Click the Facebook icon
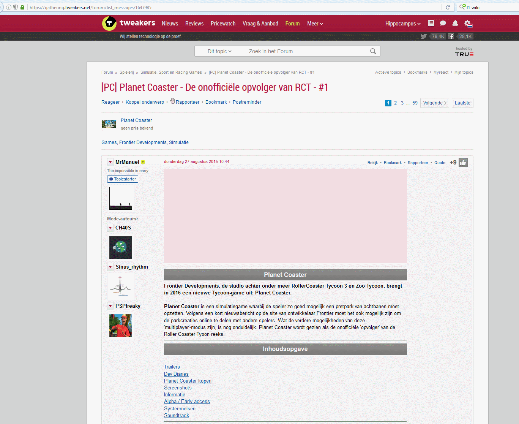The width and height of the screenshot is (519, 424). [451, 36]
